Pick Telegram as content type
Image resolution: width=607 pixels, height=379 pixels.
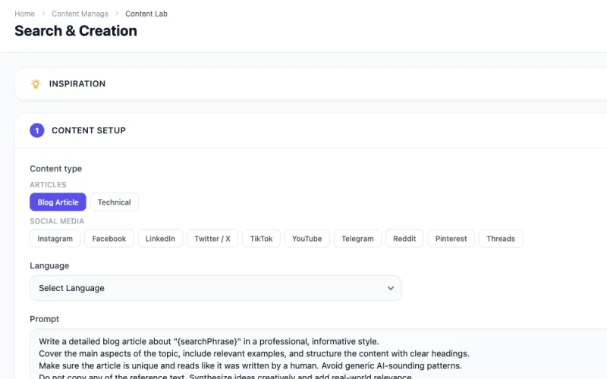click(x=357, y=239)
